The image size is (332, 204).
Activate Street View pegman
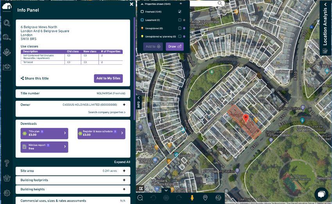[192, 198]
